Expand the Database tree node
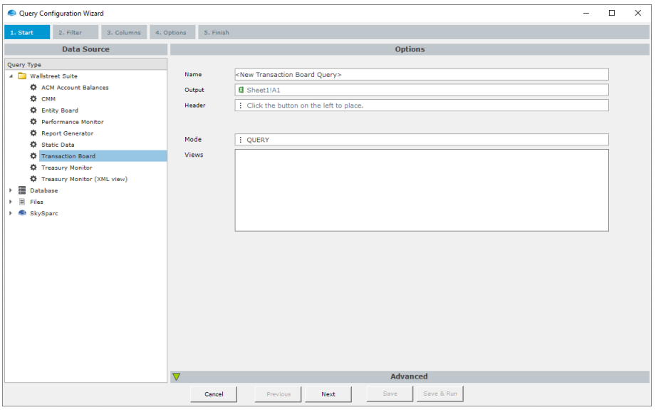656x410 pixels. pos(11,190)
